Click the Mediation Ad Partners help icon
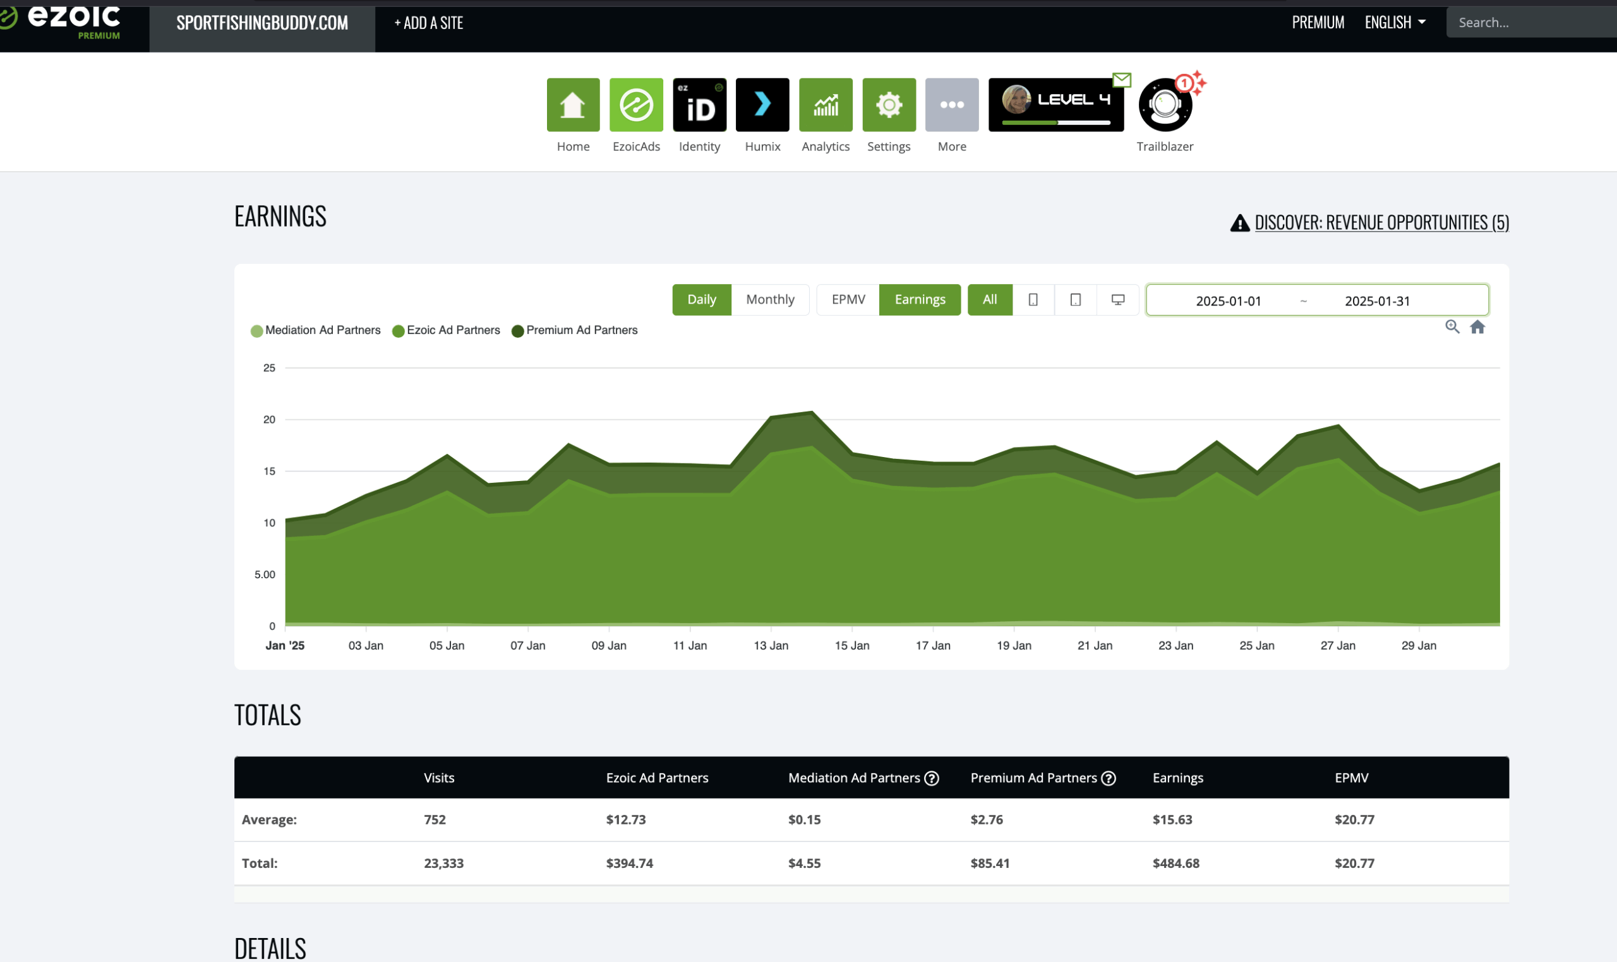1617x962 pixels. click(x=932, y=778)
